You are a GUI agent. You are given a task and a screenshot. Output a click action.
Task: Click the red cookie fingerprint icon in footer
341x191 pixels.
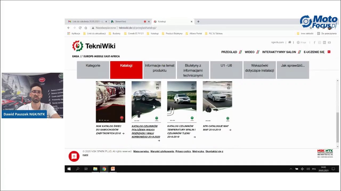[74, 156]
